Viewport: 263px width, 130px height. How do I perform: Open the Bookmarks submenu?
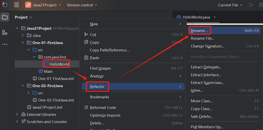(133, 97)
